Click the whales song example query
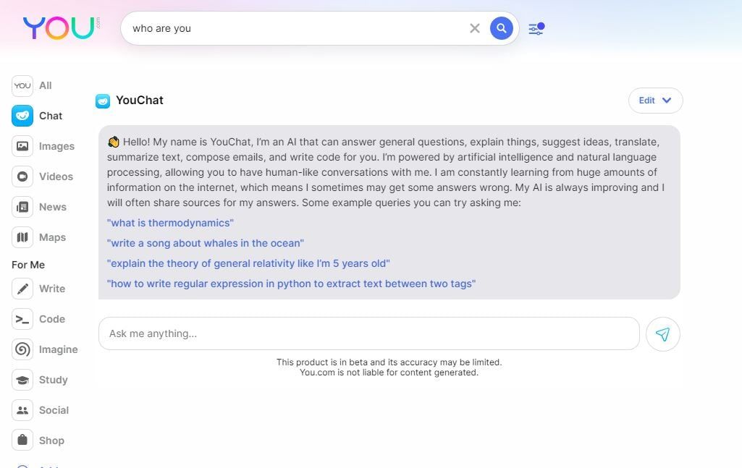This screenshot has height=468, width=742. coord(205,243)
